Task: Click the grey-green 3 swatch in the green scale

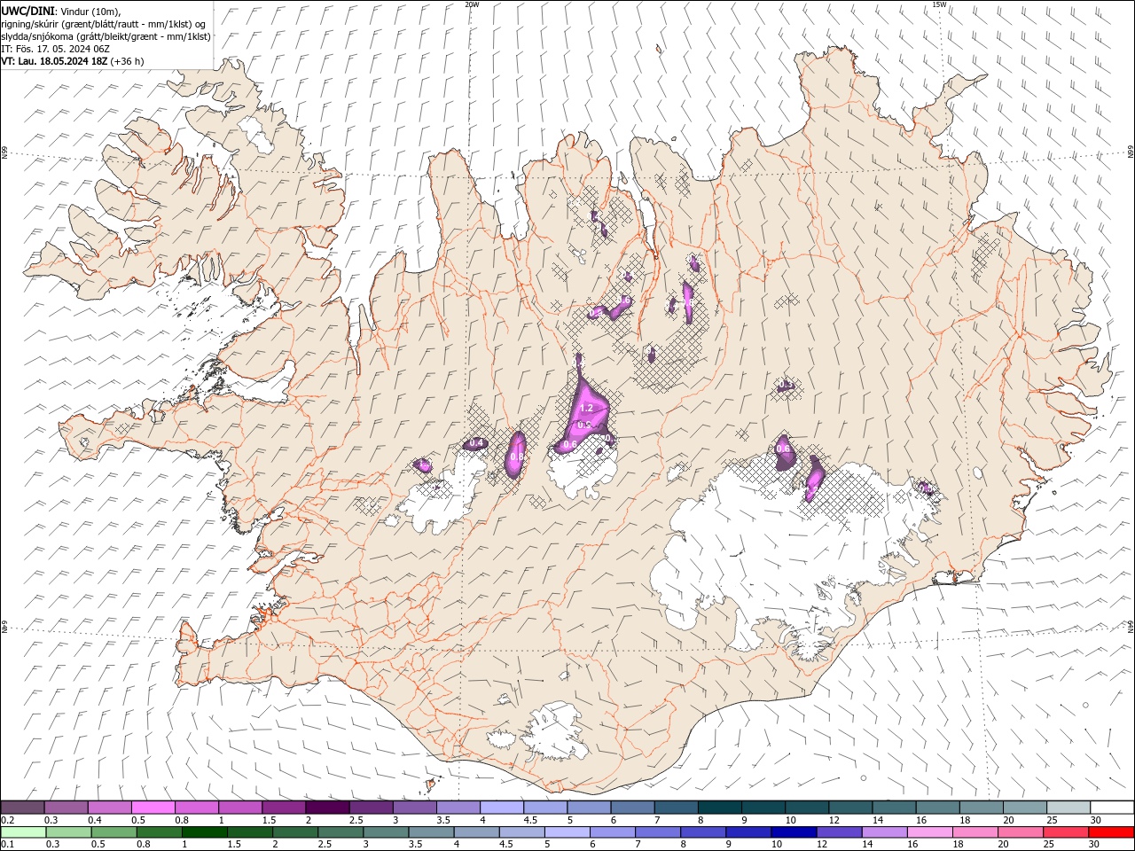Action: (x=385, y=832)
